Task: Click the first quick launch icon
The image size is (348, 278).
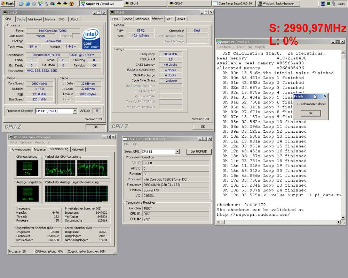Action: coord(21,3)
